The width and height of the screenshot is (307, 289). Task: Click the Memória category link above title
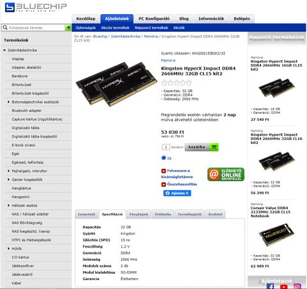(x=168, y=60)
